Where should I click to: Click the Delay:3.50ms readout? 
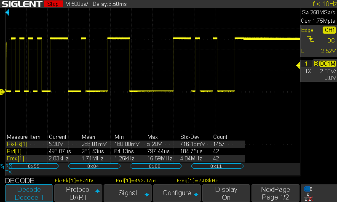point(110,4)
